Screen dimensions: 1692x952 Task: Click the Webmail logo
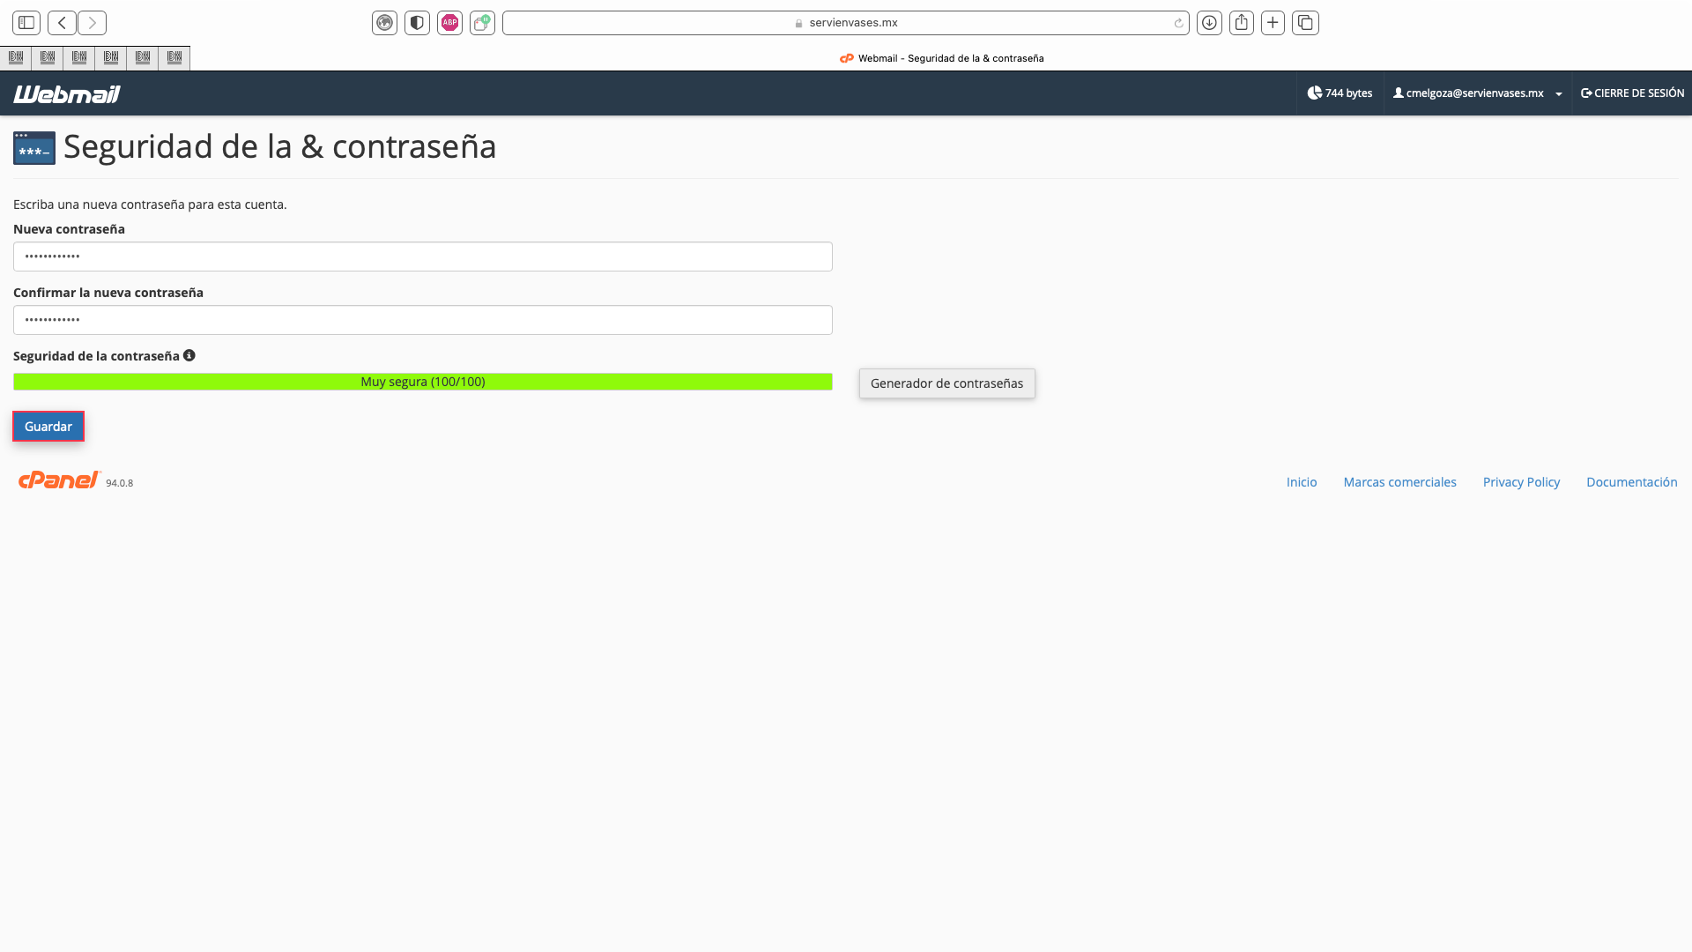click(x=67, y=93)
